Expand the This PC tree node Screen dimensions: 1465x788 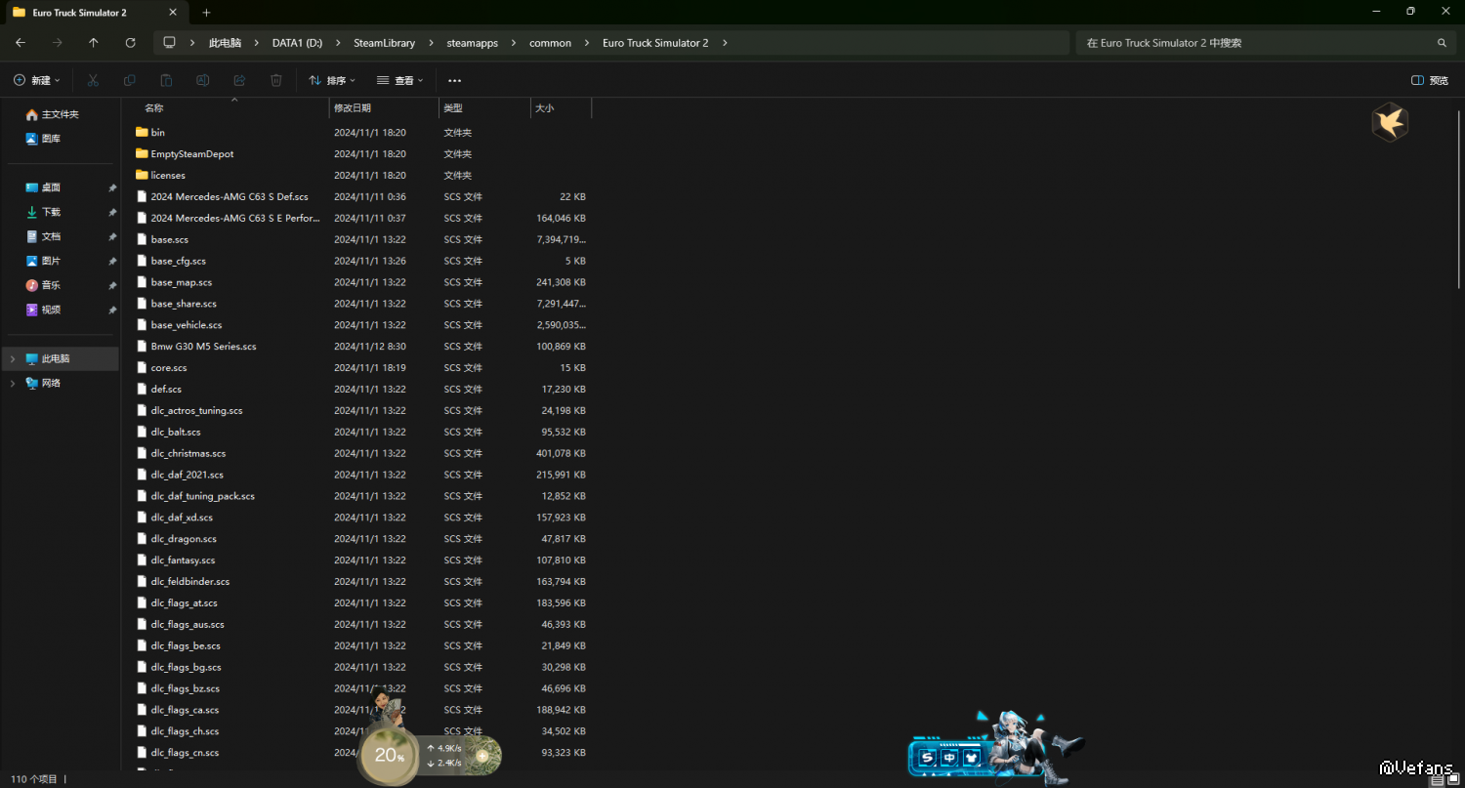13,359
